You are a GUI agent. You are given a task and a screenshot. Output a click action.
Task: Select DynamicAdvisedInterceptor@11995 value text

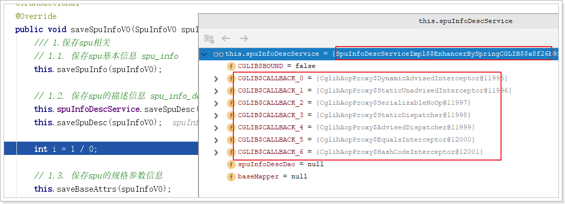412,78
